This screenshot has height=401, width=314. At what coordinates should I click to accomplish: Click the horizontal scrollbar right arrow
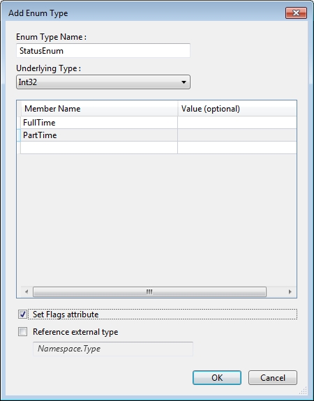(290, 292)
